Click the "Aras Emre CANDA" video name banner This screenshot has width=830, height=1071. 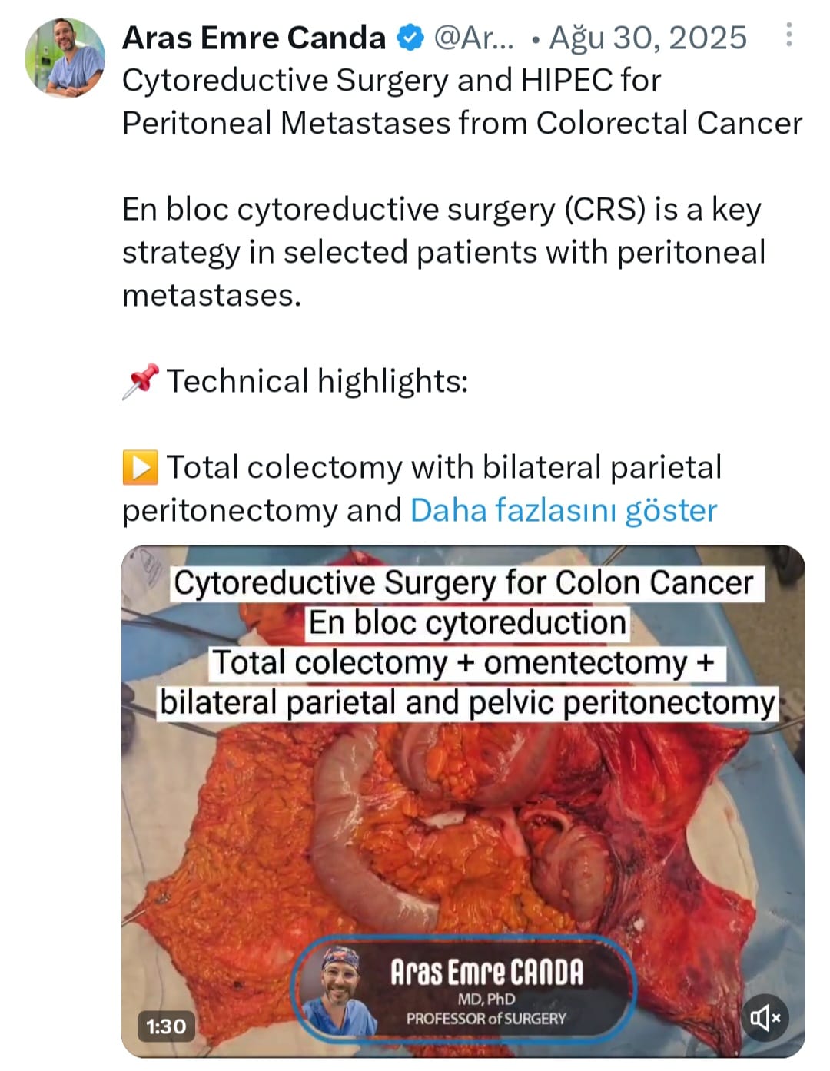pos(486,972)
